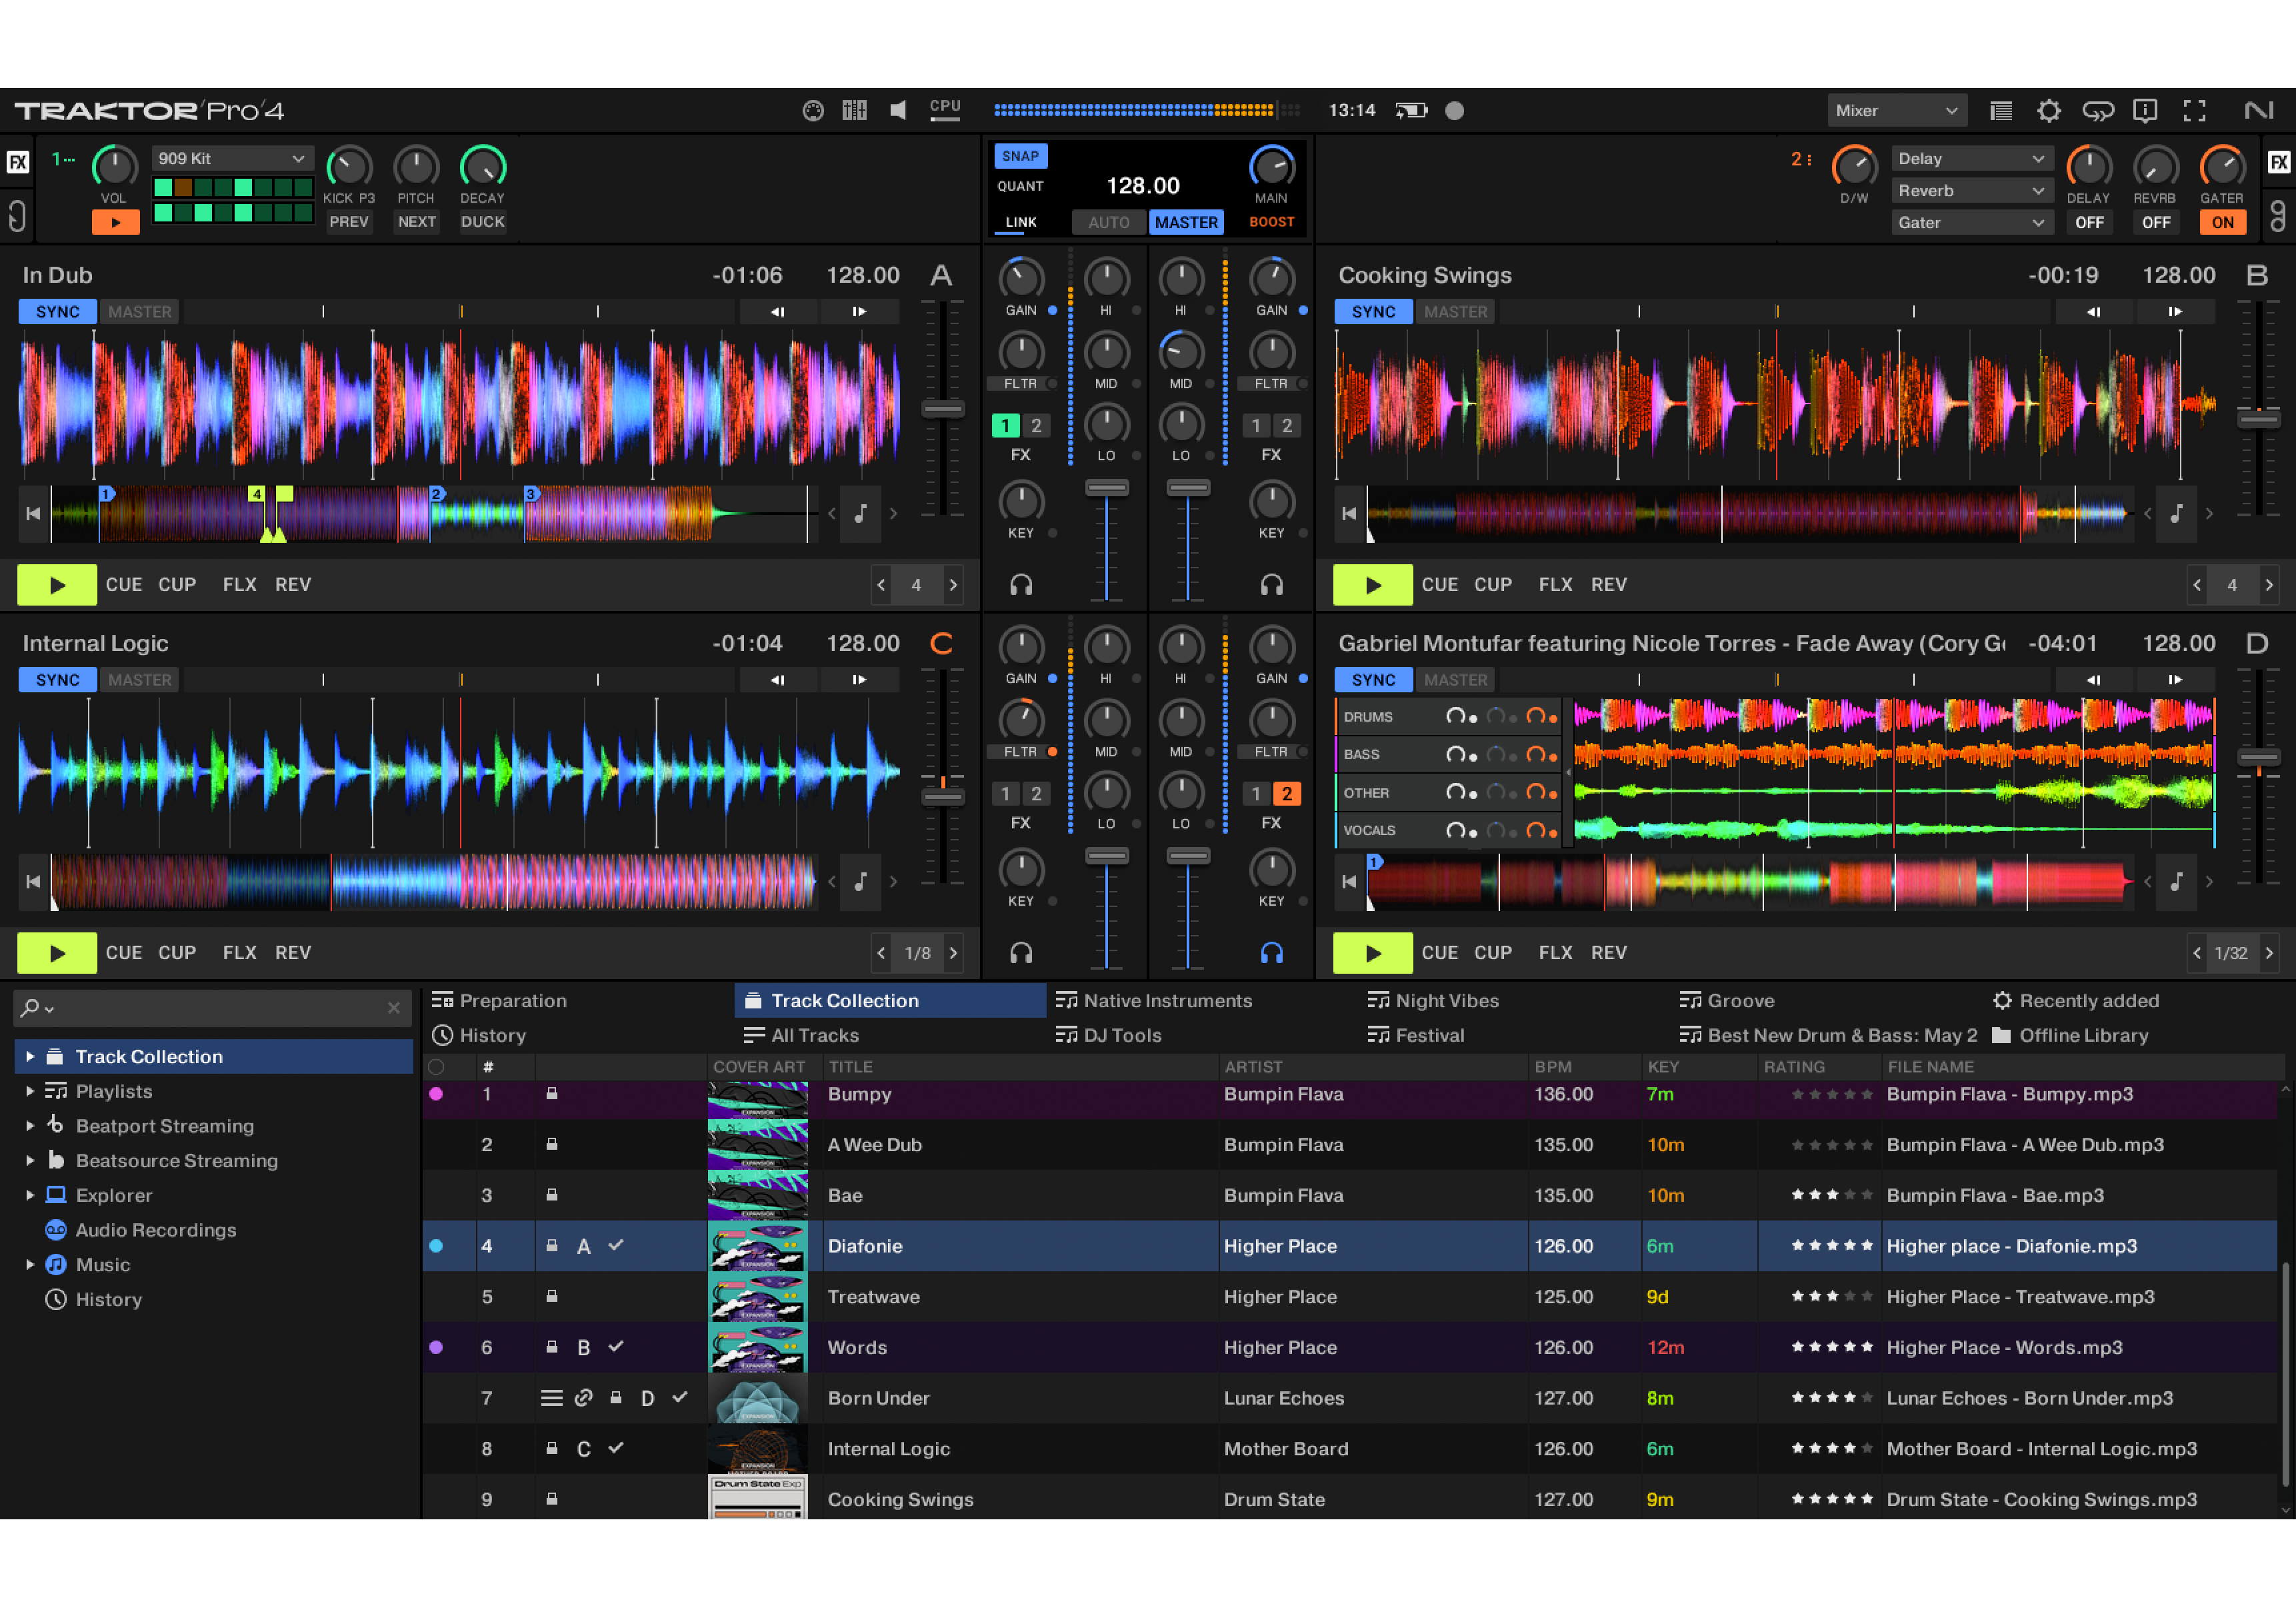This screenshot has width=2296, height=1608.
Task: Open the Preferences gear icon in header
Action: (2048, 111)
